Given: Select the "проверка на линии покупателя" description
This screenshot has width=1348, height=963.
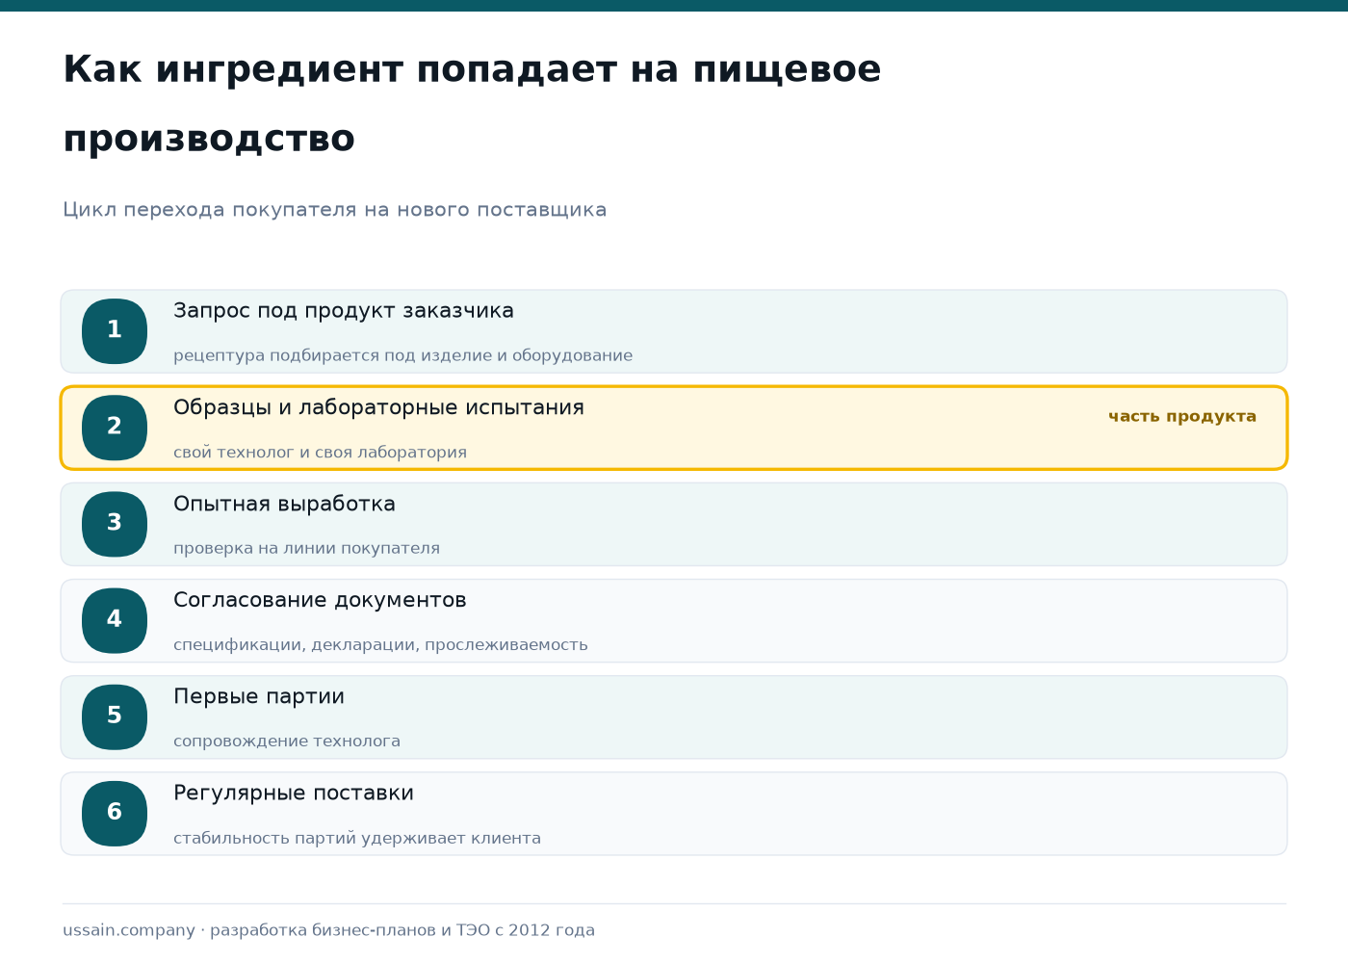Looking at the screenshot, I should tap(306, 548).
